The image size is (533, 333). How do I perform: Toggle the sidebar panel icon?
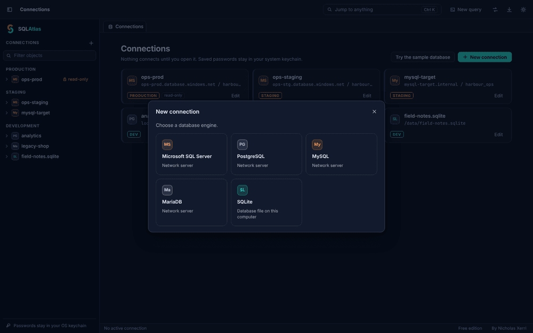[10, 10]
